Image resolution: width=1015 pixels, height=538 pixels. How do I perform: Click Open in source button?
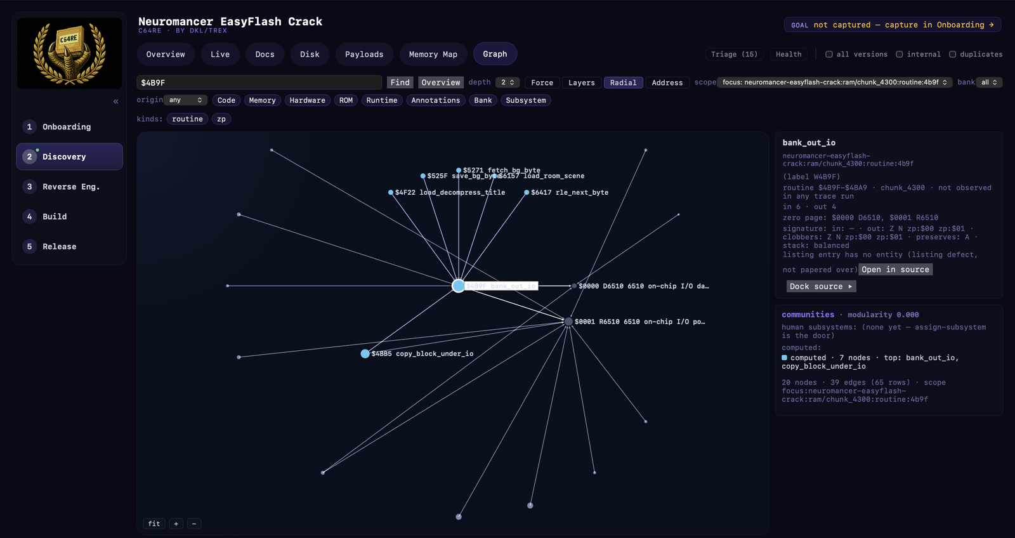(895, 270)
